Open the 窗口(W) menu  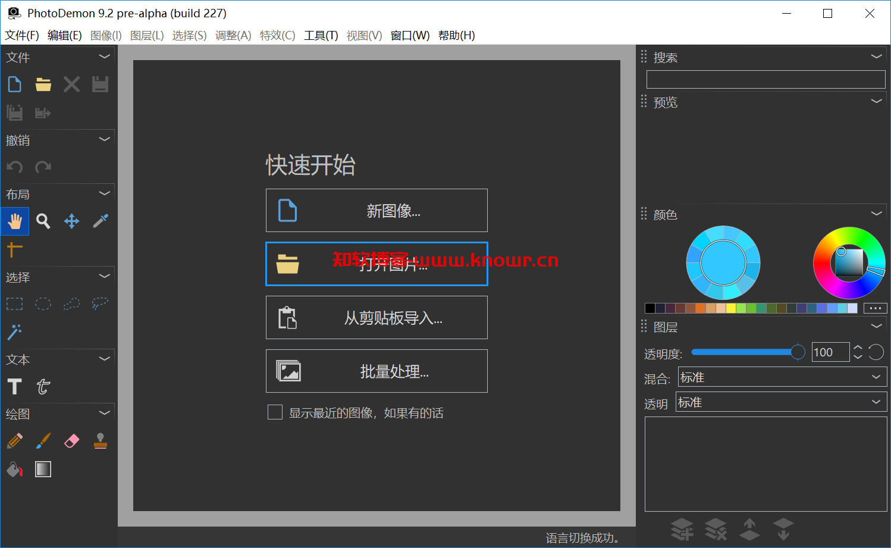coord(410,36)
